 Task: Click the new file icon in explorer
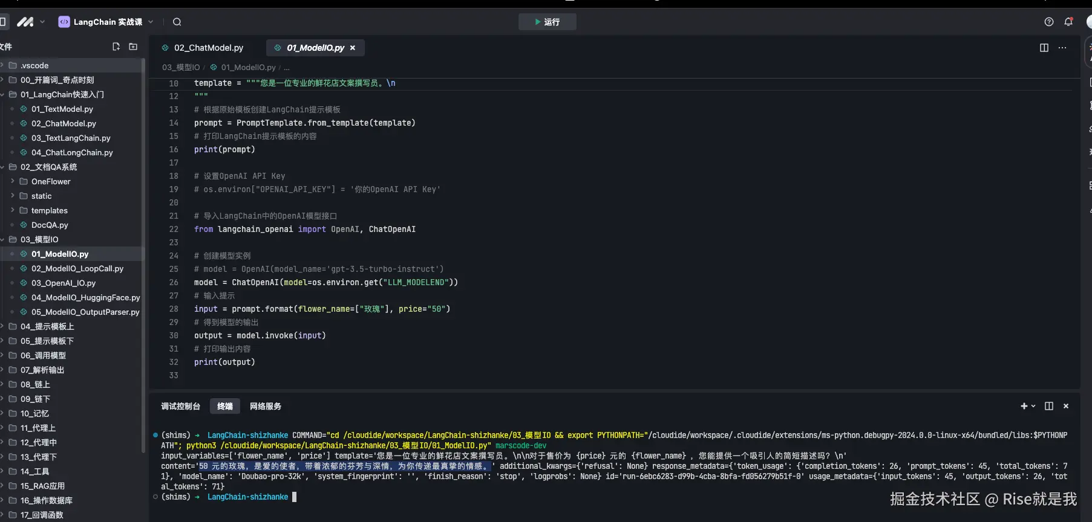coord(116,47)
